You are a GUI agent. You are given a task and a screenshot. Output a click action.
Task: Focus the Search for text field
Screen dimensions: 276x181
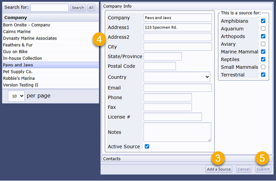(49, 8)
